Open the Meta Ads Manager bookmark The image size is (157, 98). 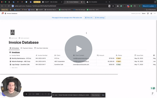coord(79,10)
